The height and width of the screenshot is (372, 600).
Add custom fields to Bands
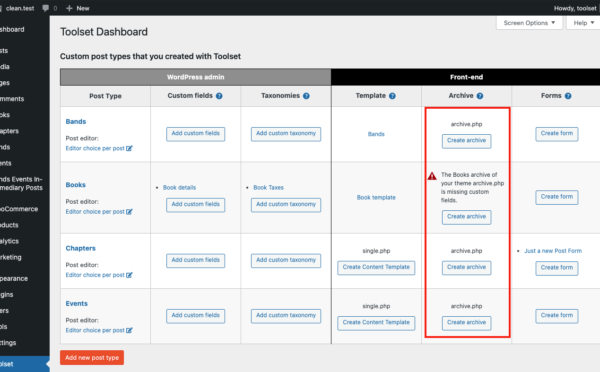click(x=196, y=134)
